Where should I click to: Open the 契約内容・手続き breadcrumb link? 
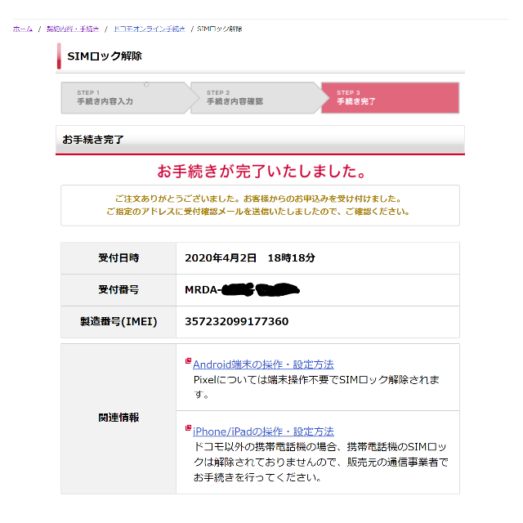[x=73, y=29]
